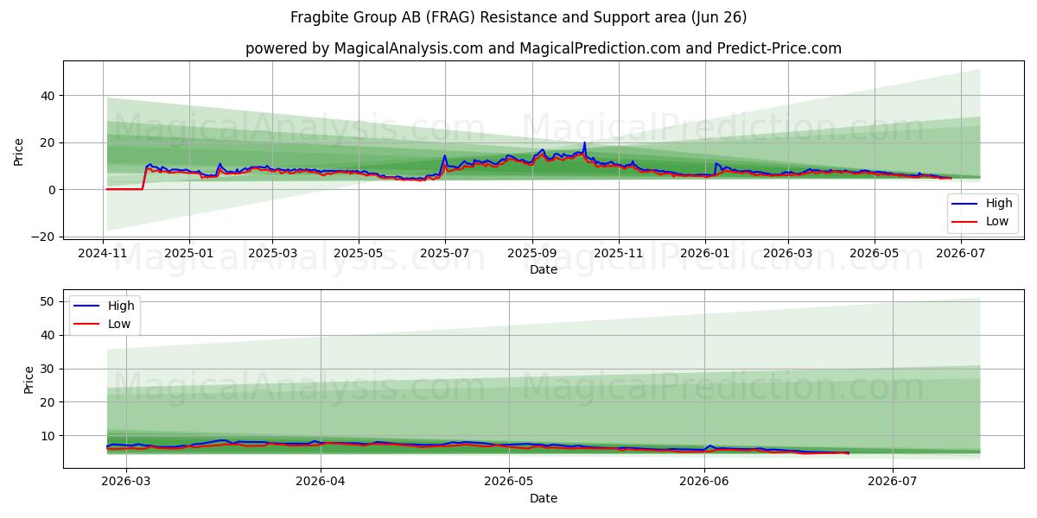The height and width of the screenshot is (518, 1037).
Task: Click 'High' in the top chart legend
Action: click(999, 204)
